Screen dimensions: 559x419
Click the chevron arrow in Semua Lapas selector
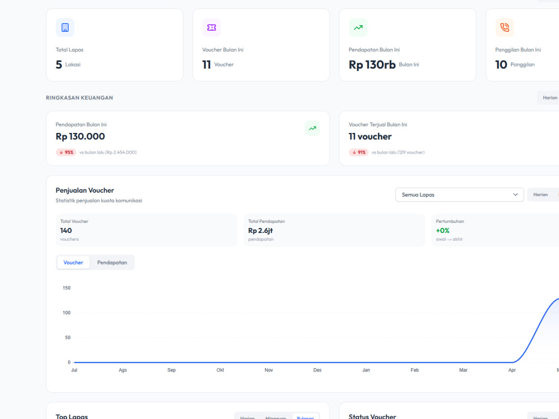point(515,194)
